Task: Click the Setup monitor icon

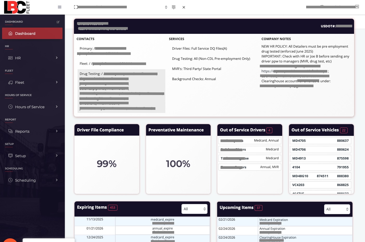Action: point(10,156)
